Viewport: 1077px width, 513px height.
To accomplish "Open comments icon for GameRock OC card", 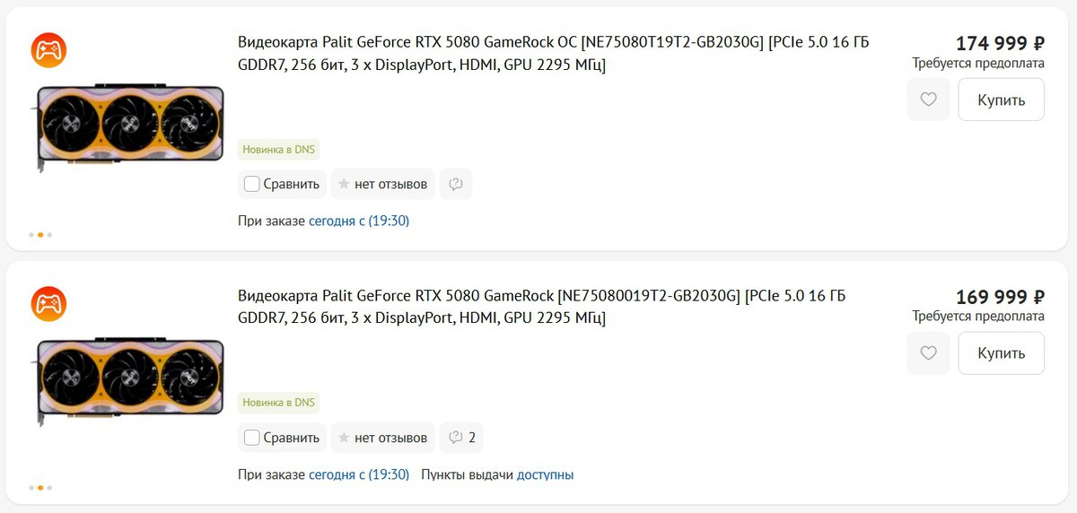I will click(455, 184).
